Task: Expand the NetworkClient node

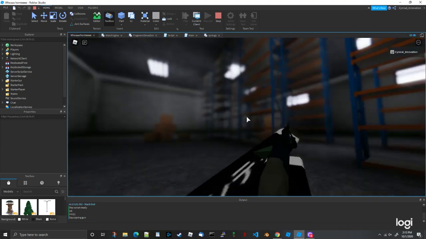Action: (2, 58)
